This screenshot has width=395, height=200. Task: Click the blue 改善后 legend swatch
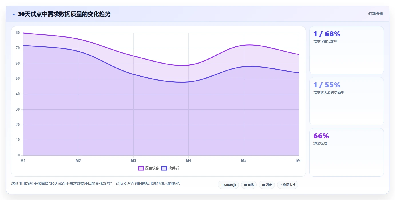pos(164,168)
